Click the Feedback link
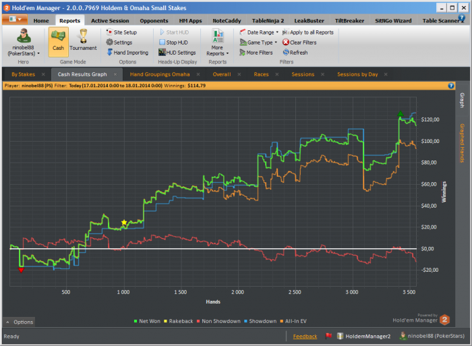This screenshot has width=472, height=346. [x=305, y=337]
